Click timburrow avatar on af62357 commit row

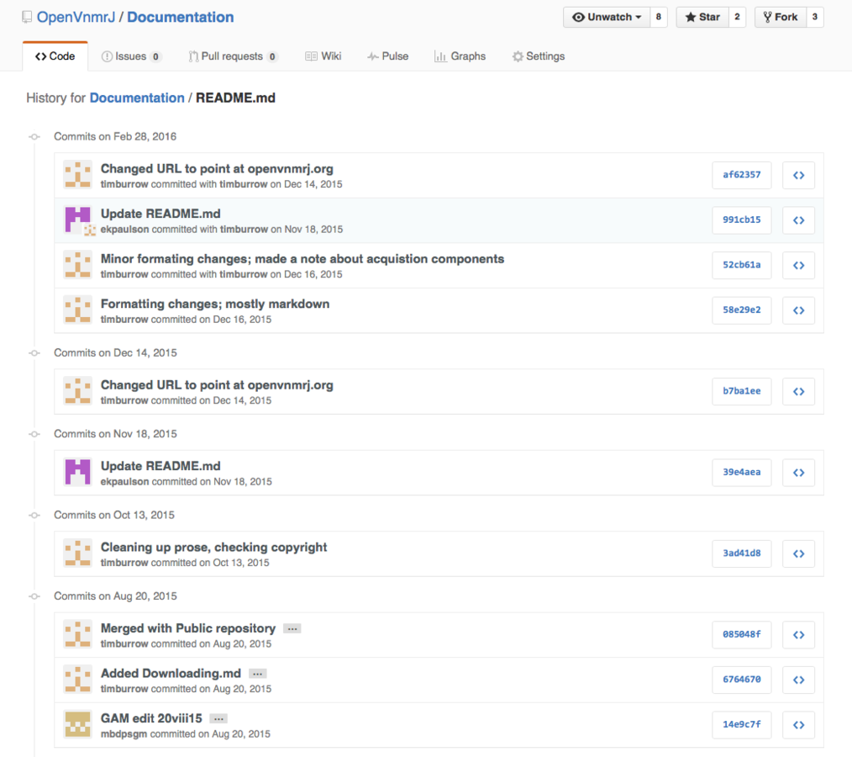pyautogui.click(x=77, y=175)
